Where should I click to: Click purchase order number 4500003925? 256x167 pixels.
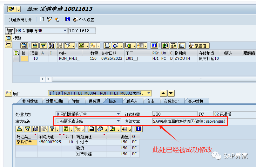click(x=50, y=142)
